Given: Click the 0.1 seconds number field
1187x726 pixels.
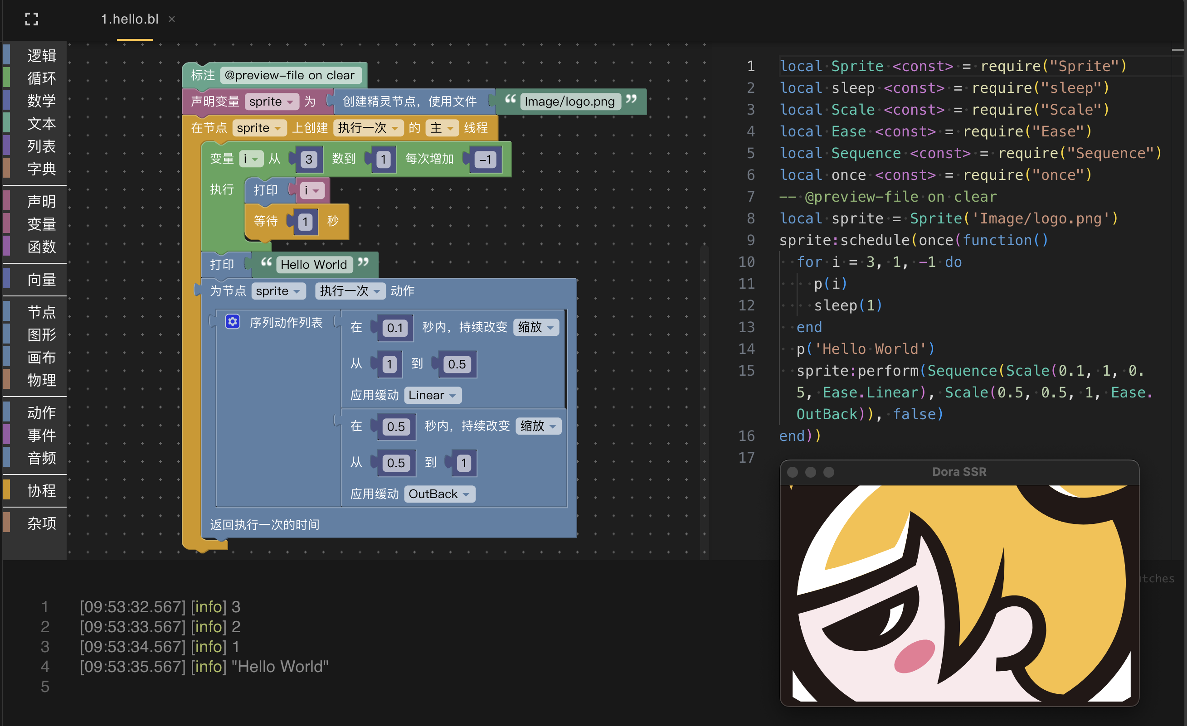Looking at the screenshot, I should coord(395,328).
